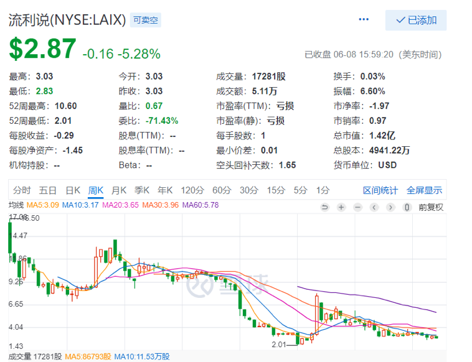Screen dimensions: 472x362
Task: Click the MA30:3.96 moving average label
Action: [161, 205]
